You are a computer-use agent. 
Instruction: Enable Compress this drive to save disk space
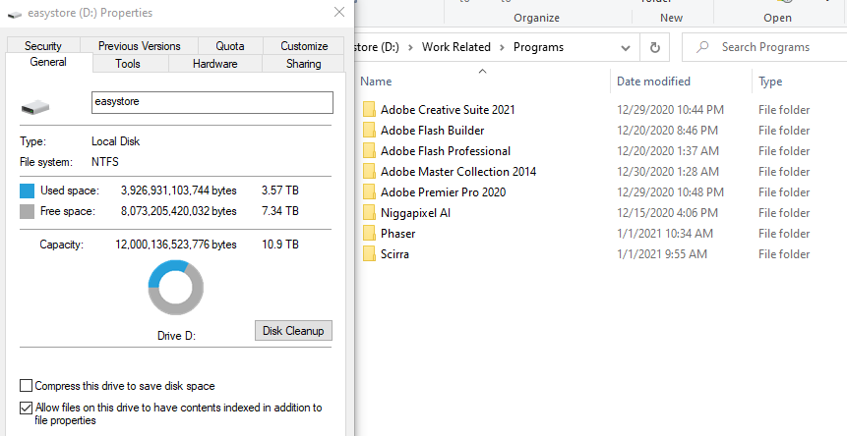pyautogui.click(x=26, y=385)
